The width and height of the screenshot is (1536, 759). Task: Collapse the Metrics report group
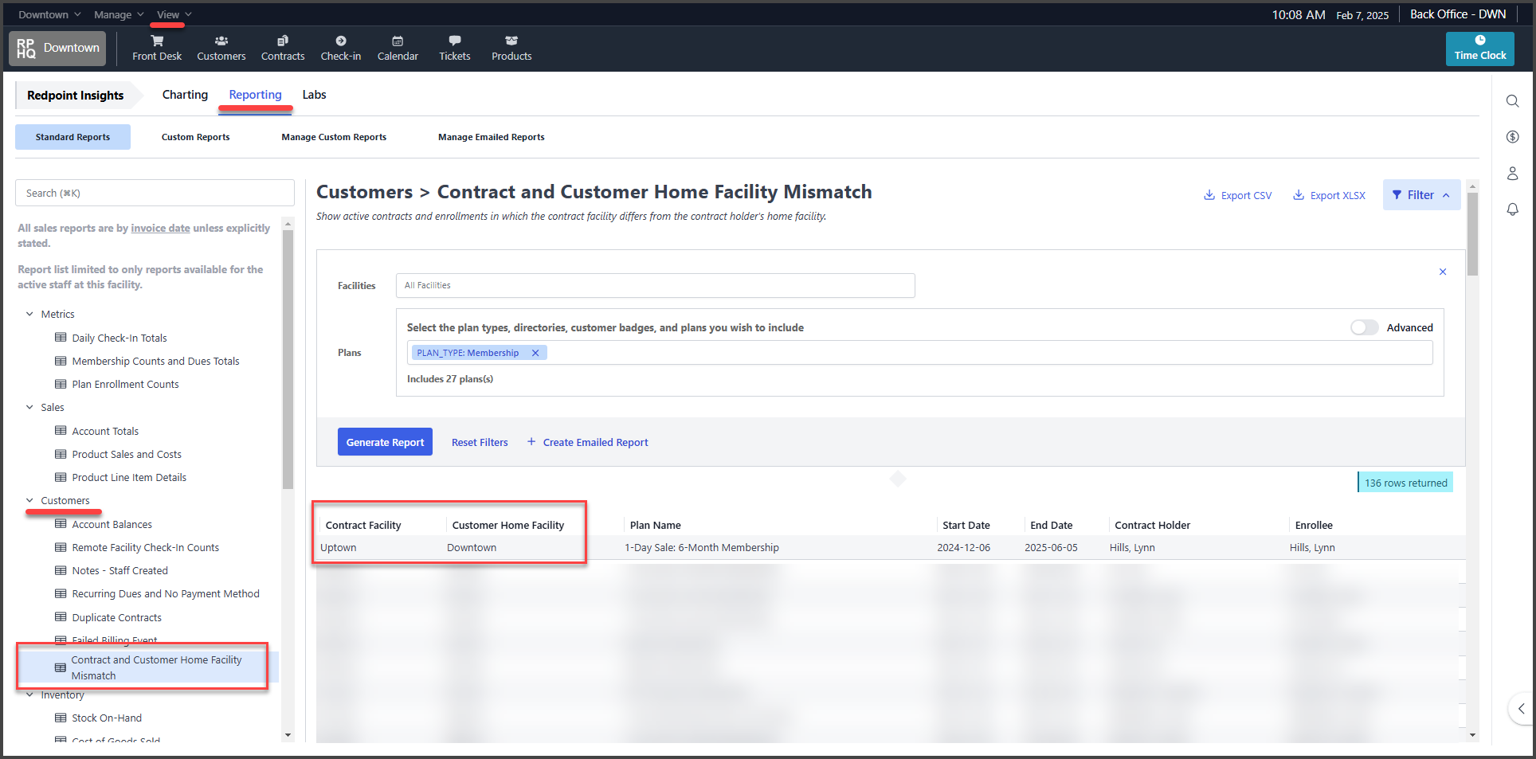(x=30, y=315)
